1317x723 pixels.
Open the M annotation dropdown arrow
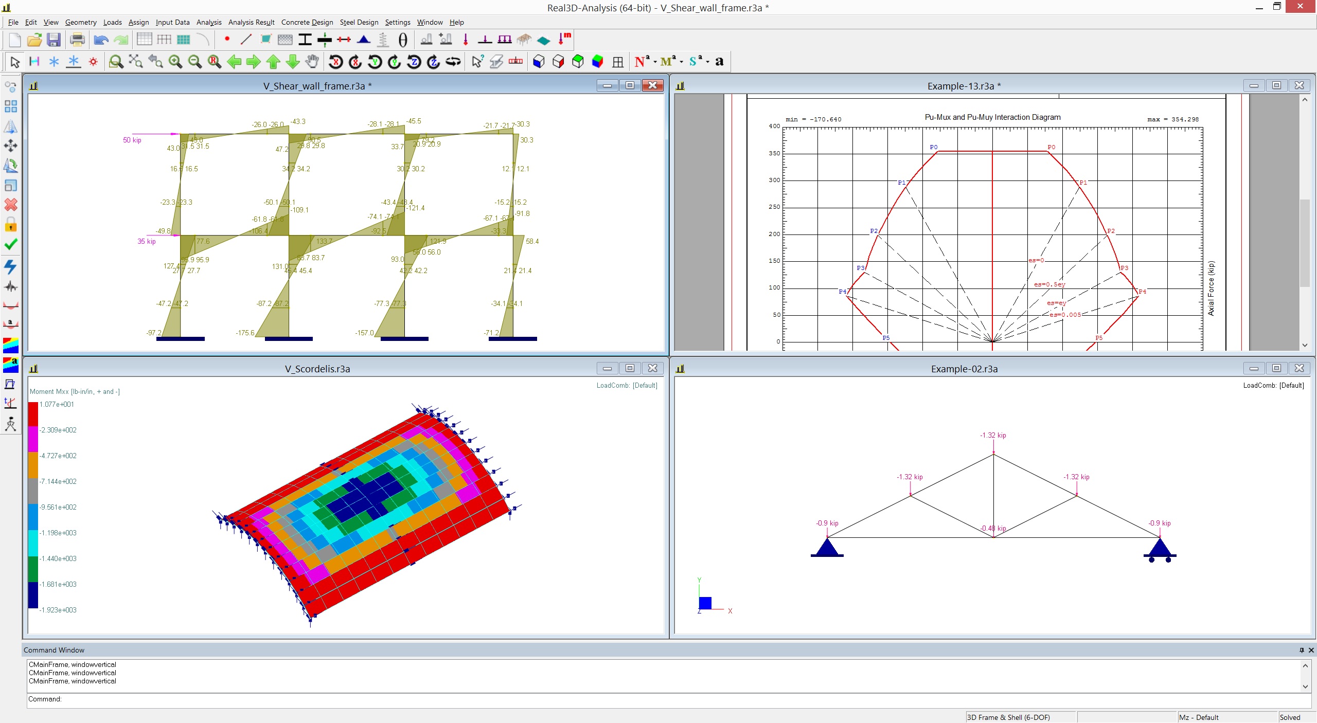tap(682, 62)
